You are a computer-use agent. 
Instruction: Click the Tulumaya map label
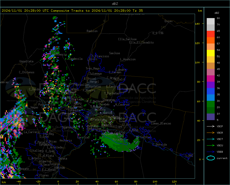tap(95, 74)
